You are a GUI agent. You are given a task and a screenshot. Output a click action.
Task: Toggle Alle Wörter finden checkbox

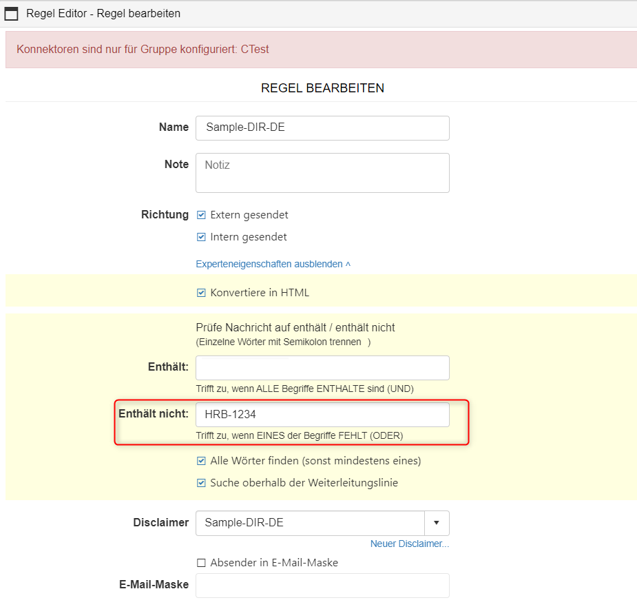[202, 461]
